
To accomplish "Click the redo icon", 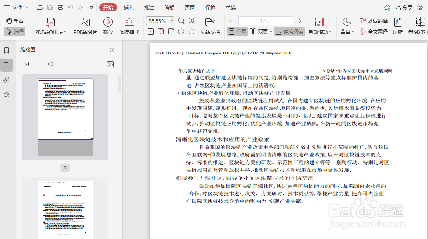I will click(x=81, y=7).
